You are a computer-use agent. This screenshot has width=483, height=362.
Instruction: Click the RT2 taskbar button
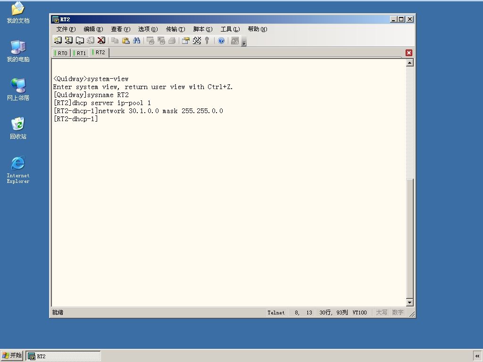click(x=63, y=356)
